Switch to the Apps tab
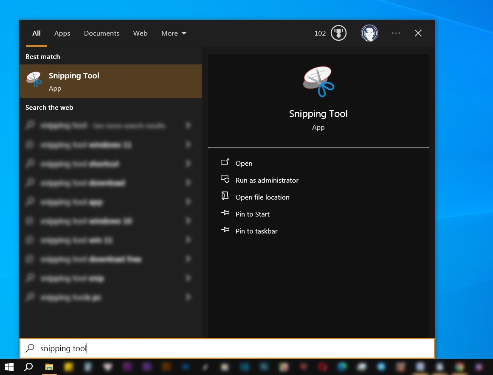The width and height of the screenshot is (493, 375). (x=62, y=33)
